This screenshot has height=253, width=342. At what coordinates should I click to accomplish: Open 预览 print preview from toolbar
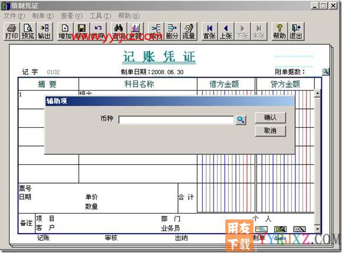pos(28,32)
